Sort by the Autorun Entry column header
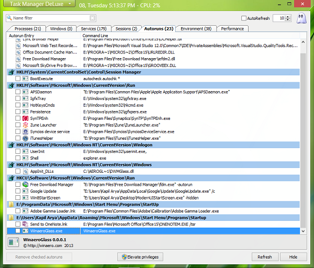The width and height of the screenshot is (314, 268). tap(43, 36)
